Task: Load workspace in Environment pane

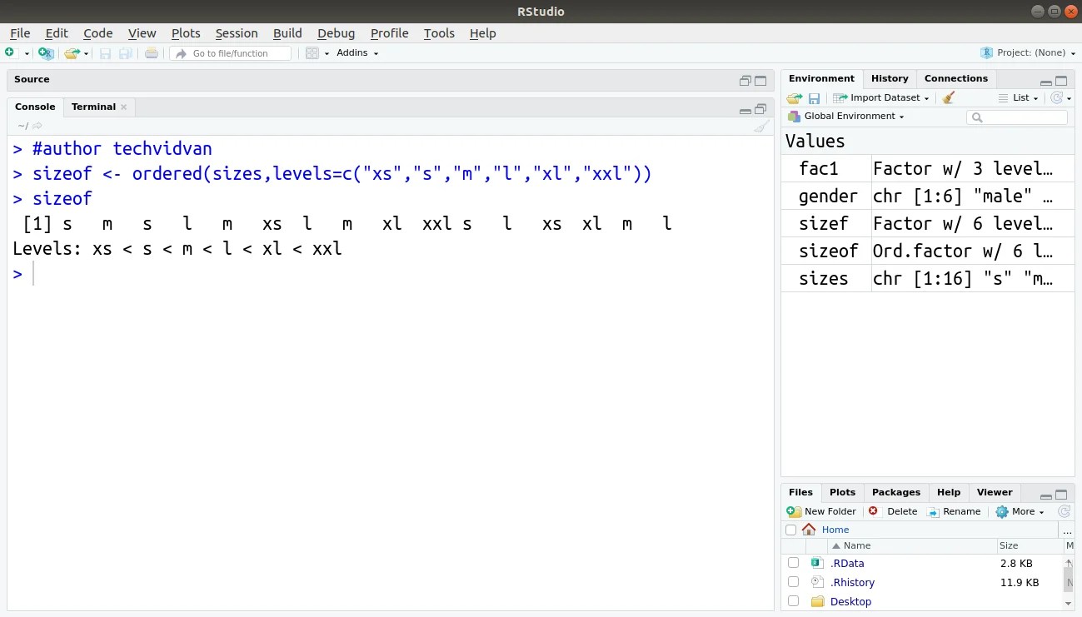Action: click(795, 97)
